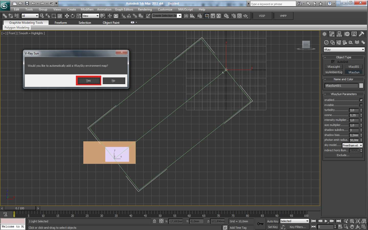Open the Modifiers menu

[x=87, y=9]
